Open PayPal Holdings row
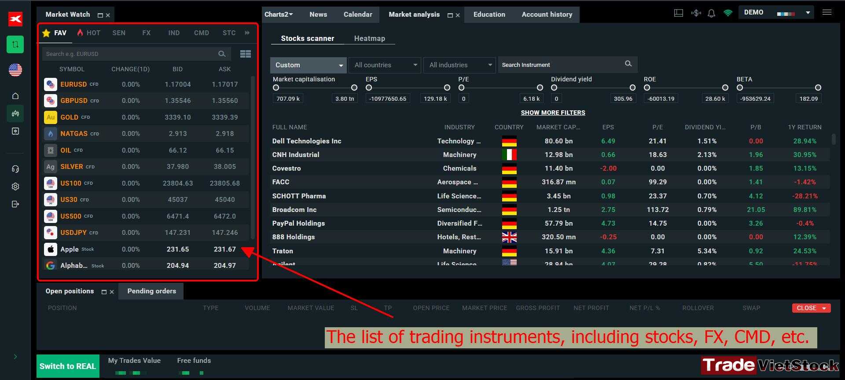 pyautogui.click(x=550, y=223)
